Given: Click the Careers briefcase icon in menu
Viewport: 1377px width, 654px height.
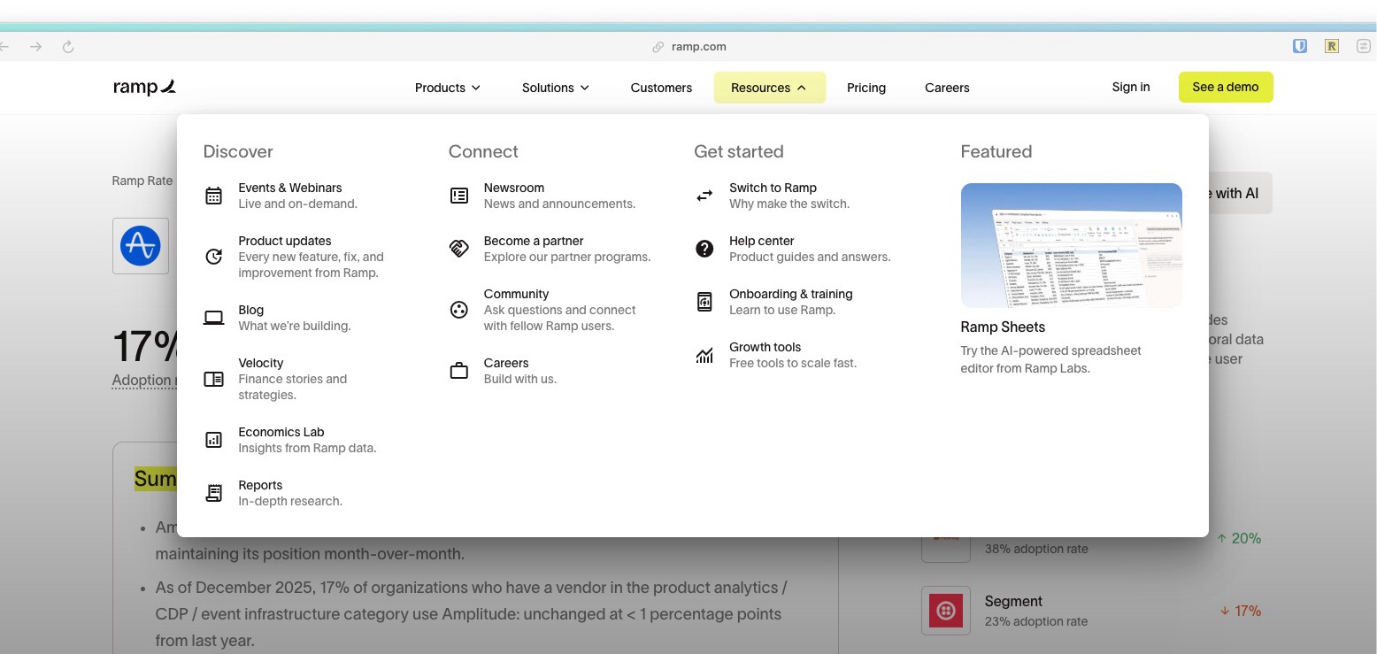Looking at the screenshot, I should coord(458,371).
